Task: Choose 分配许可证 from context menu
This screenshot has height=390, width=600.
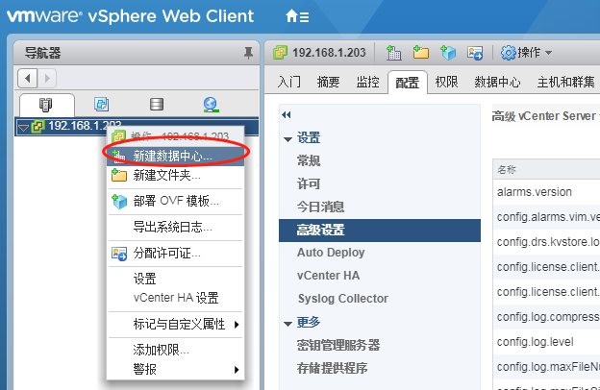Action: [176, 254]
